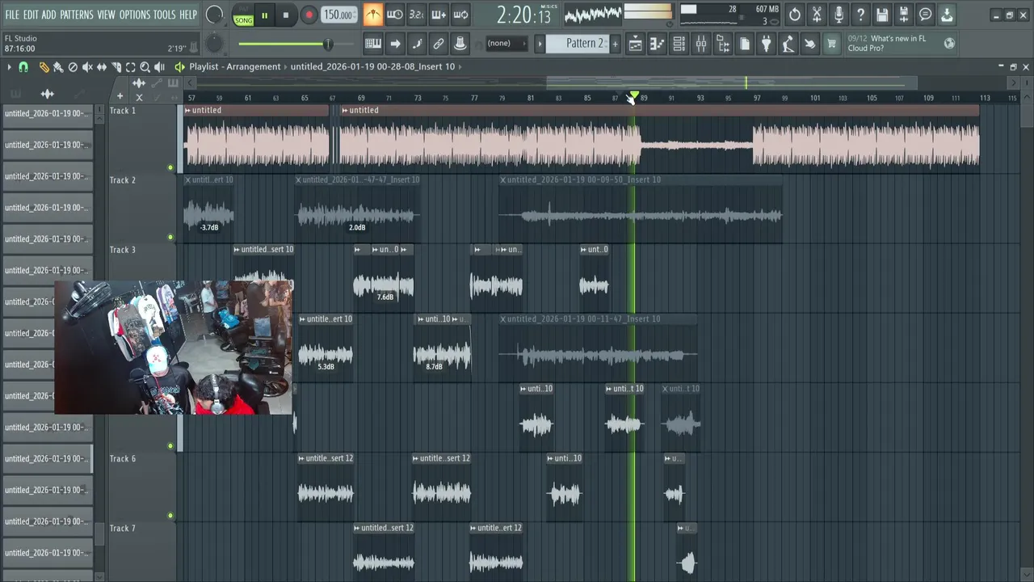Image resolution: width=1034 pixels, height=582 pixels.
Task: Toggle auto-scrolling arrow icon
Action: 395,44
